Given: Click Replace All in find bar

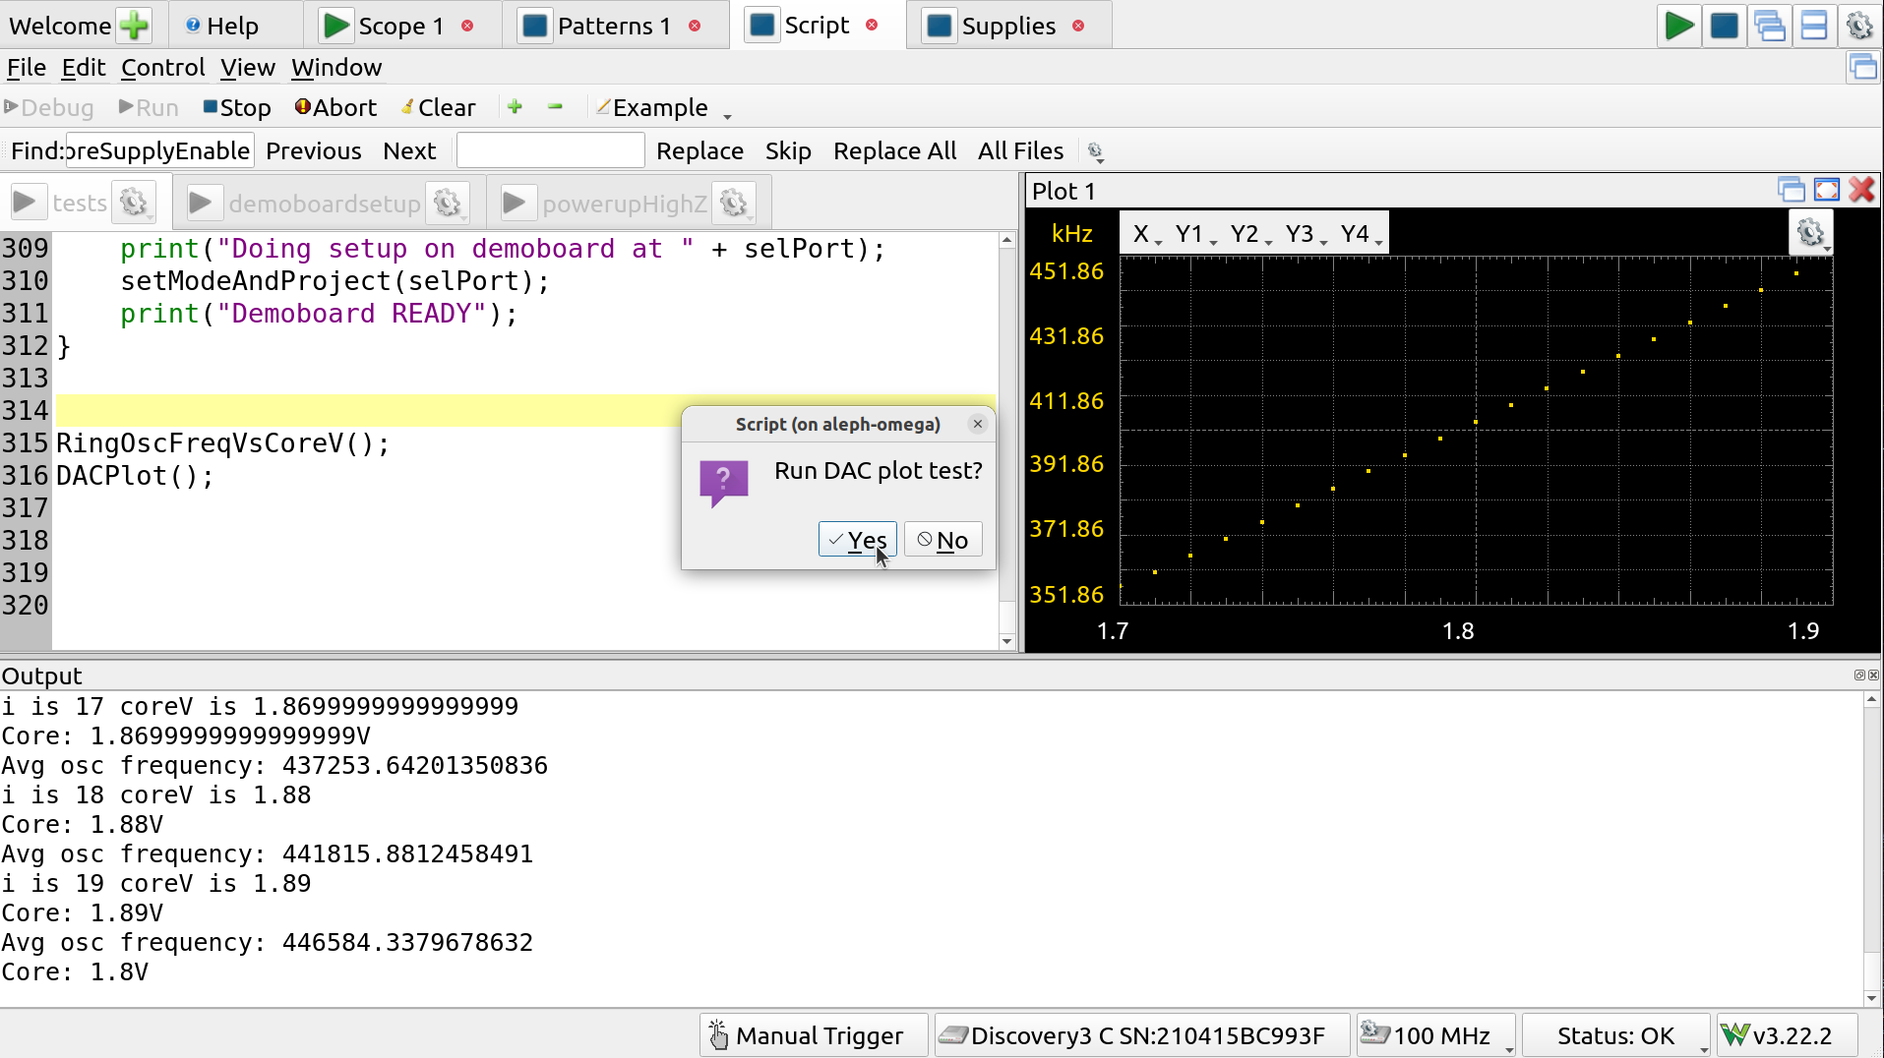Looking at the screenshot, I should (x=894, y=151).
